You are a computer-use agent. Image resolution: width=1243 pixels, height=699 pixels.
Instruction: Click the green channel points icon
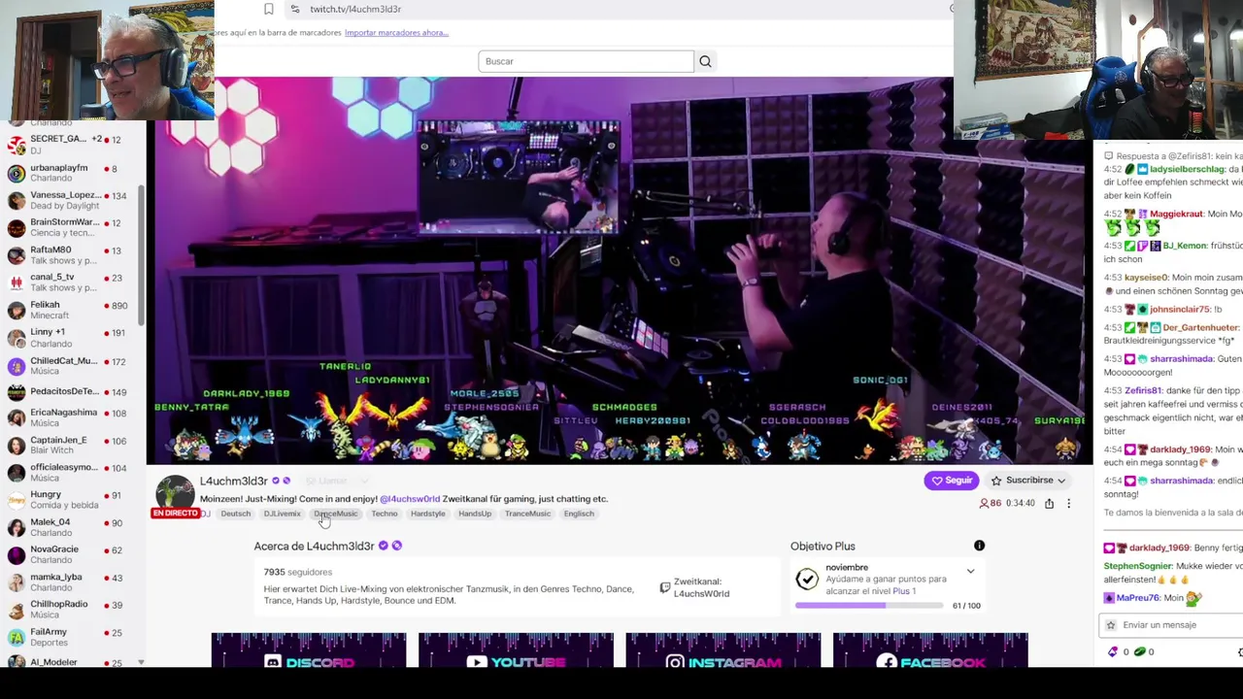1140,652
